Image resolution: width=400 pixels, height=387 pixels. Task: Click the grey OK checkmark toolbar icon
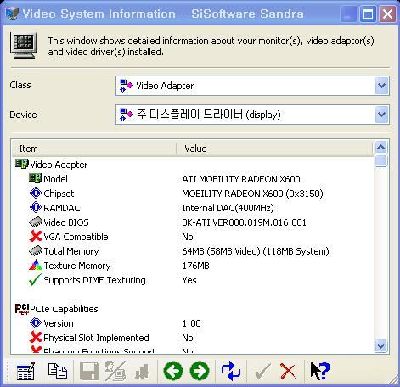pos(262,371)
